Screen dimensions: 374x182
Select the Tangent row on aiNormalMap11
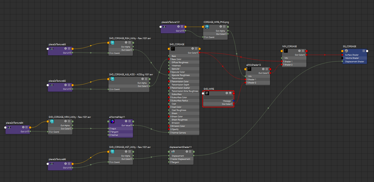[x=121, y=132]
